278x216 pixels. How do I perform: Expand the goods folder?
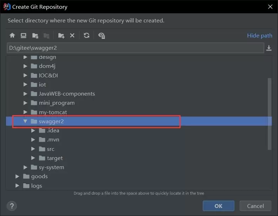coord(18,176)
